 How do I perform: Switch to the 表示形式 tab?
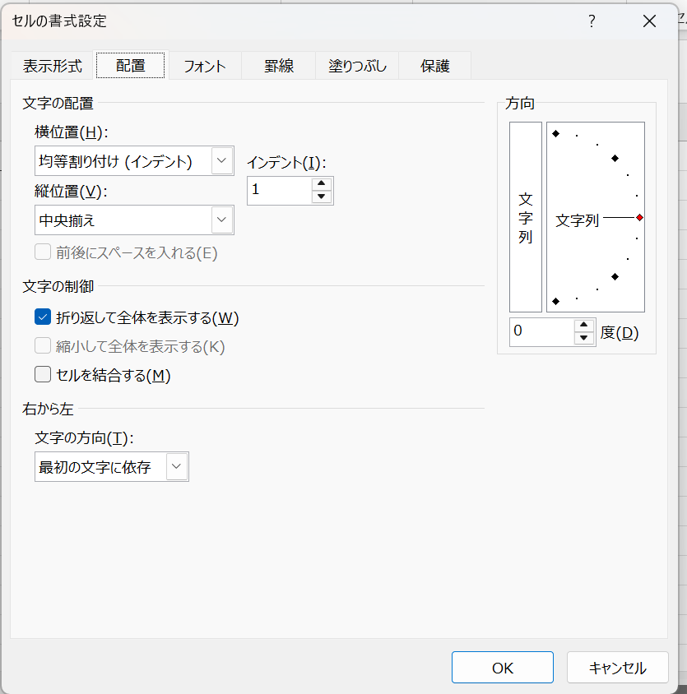point(53,67)
